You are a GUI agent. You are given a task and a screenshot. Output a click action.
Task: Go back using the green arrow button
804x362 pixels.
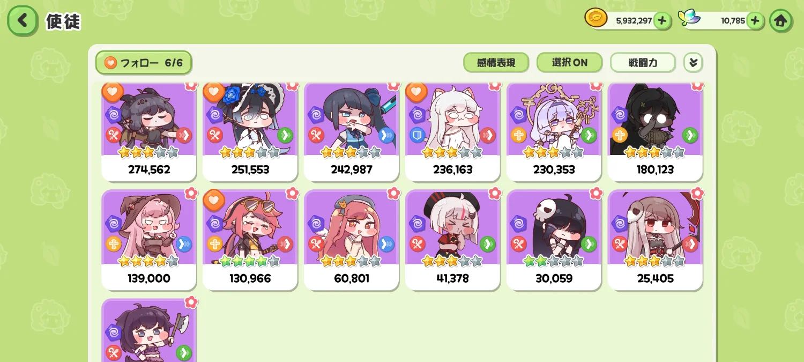pos(23,21)
